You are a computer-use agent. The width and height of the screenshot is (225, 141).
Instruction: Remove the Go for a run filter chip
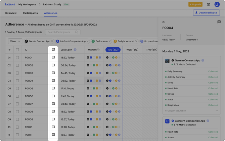click(x=110, y=41)
